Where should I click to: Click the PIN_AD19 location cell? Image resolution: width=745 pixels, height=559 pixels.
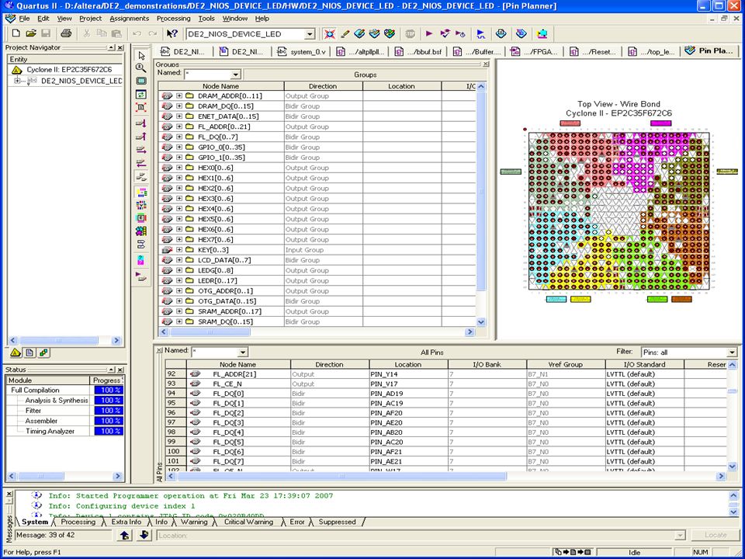click(409, 394)
